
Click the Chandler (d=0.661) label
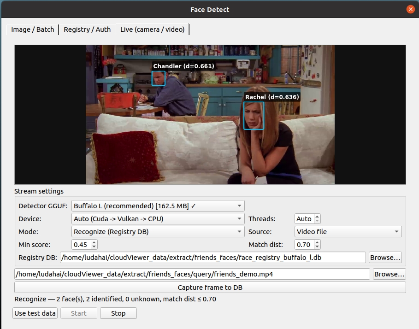[x=183, y=66]
